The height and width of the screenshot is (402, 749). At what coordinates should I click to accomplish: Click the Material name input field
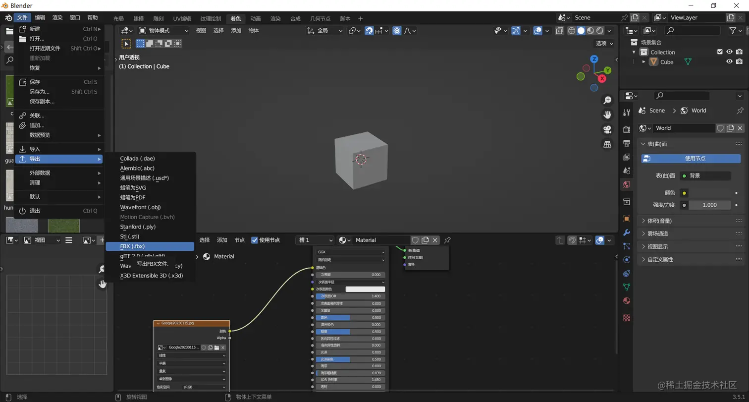[381, 240]
